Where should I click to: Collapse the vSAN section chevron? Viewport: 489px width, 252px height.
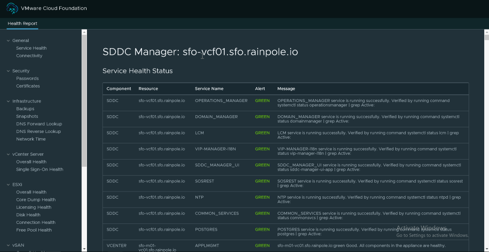click(8, 245)
